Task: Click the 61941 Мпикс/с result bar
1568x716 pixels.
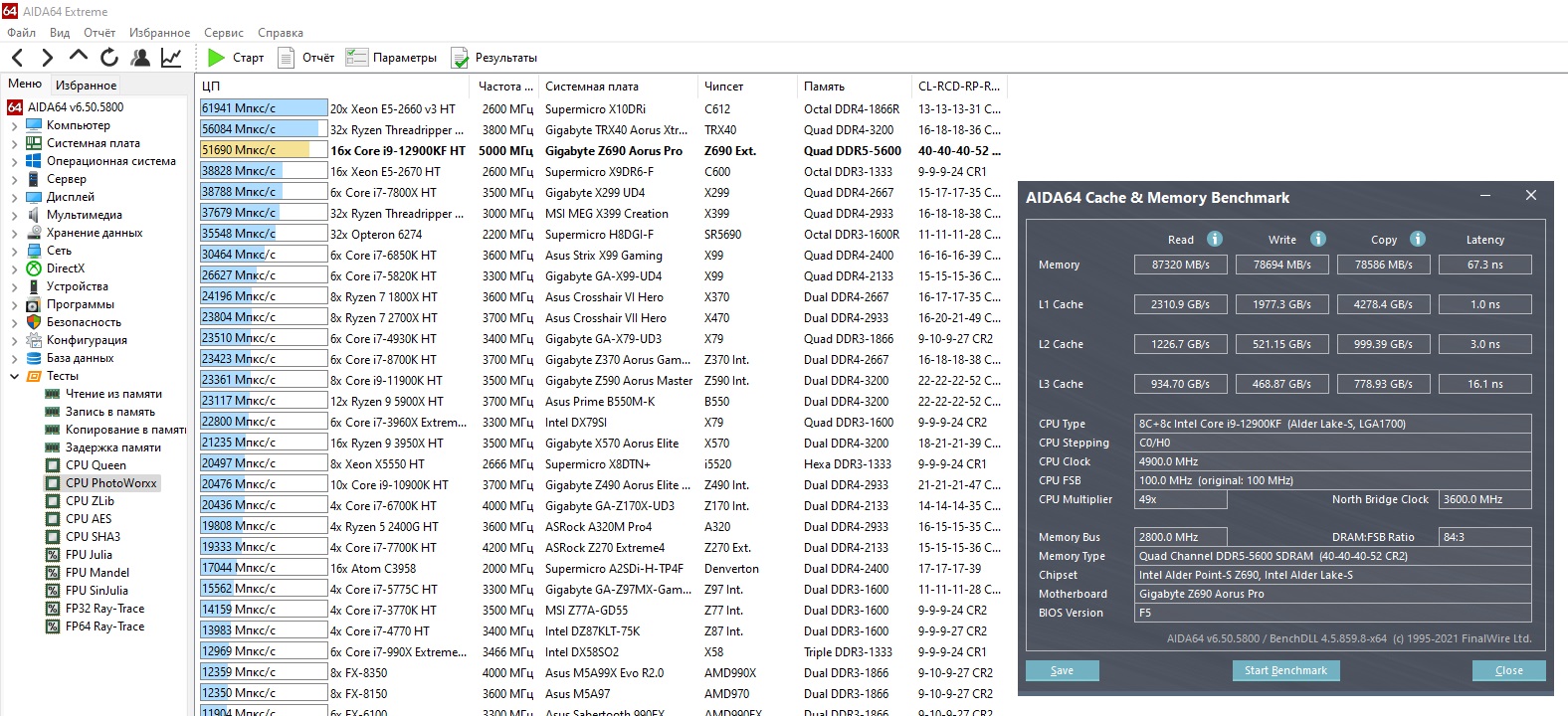Action: 264,108
